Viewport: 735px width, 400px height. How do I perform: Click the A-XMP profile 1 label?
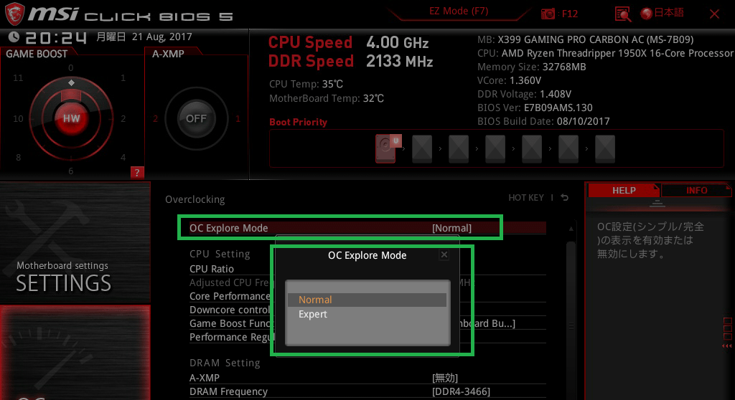(x=238, y=118)
